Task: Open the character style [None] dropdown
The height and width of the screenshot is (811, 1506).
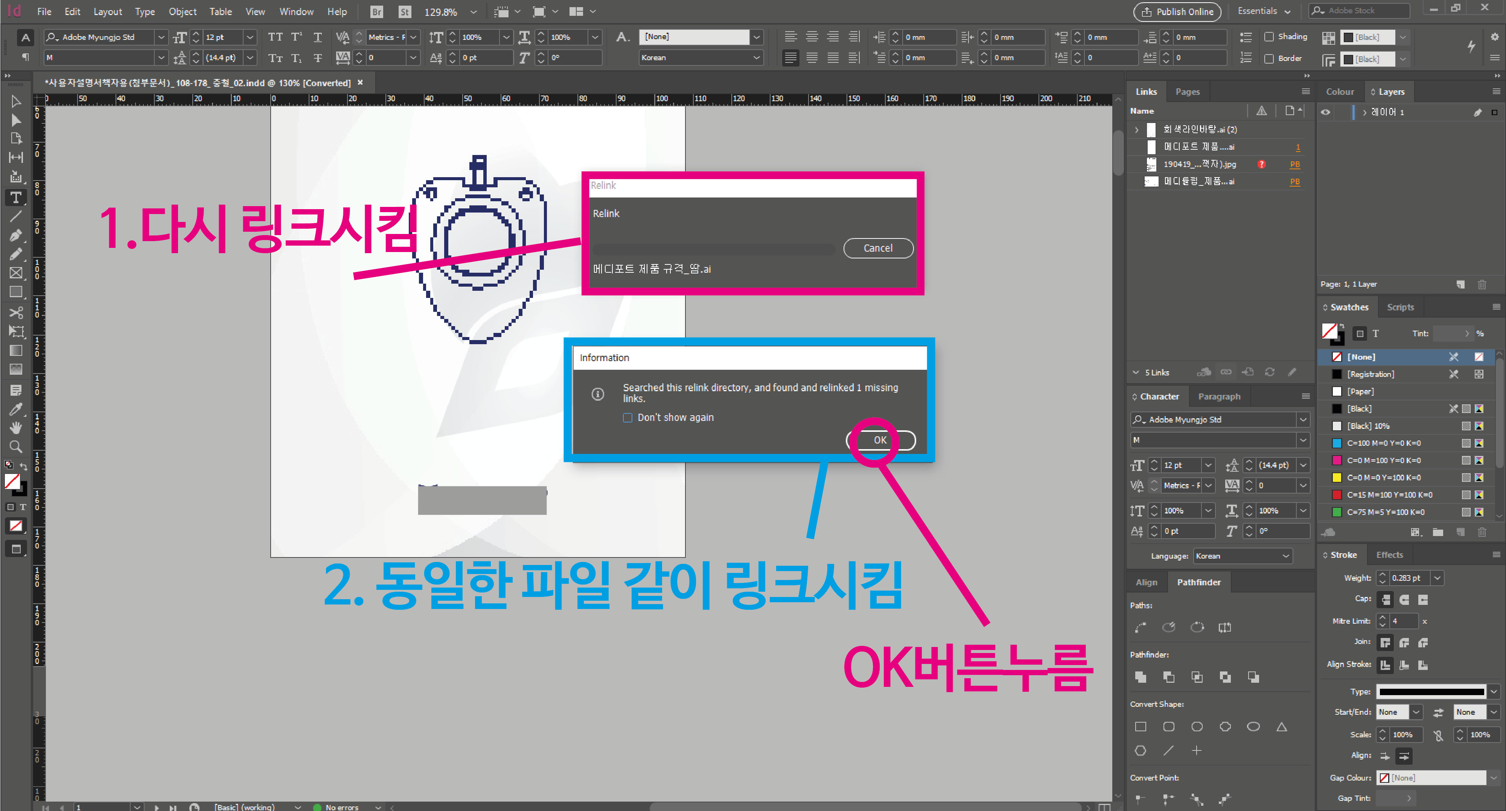Action: [x=757, y=37]
